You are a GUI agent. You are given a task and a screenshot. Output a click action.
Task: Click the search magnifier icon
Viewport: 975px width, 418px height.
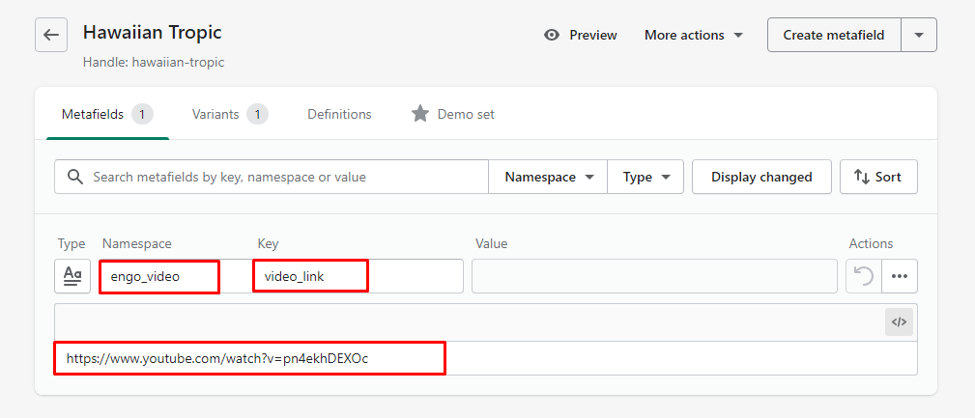pos(74,178)
